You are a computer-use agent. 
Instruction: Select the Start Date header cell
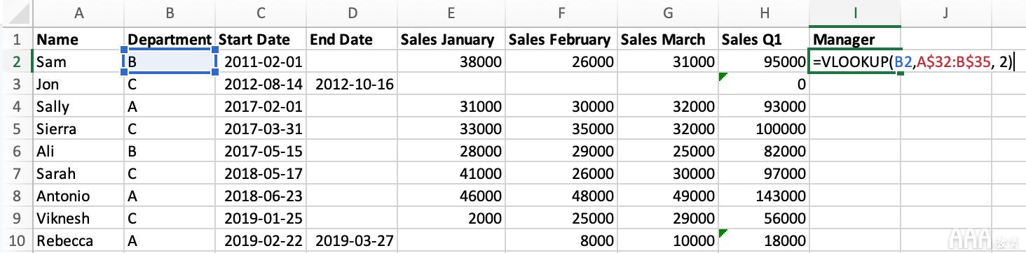point(261,39)
